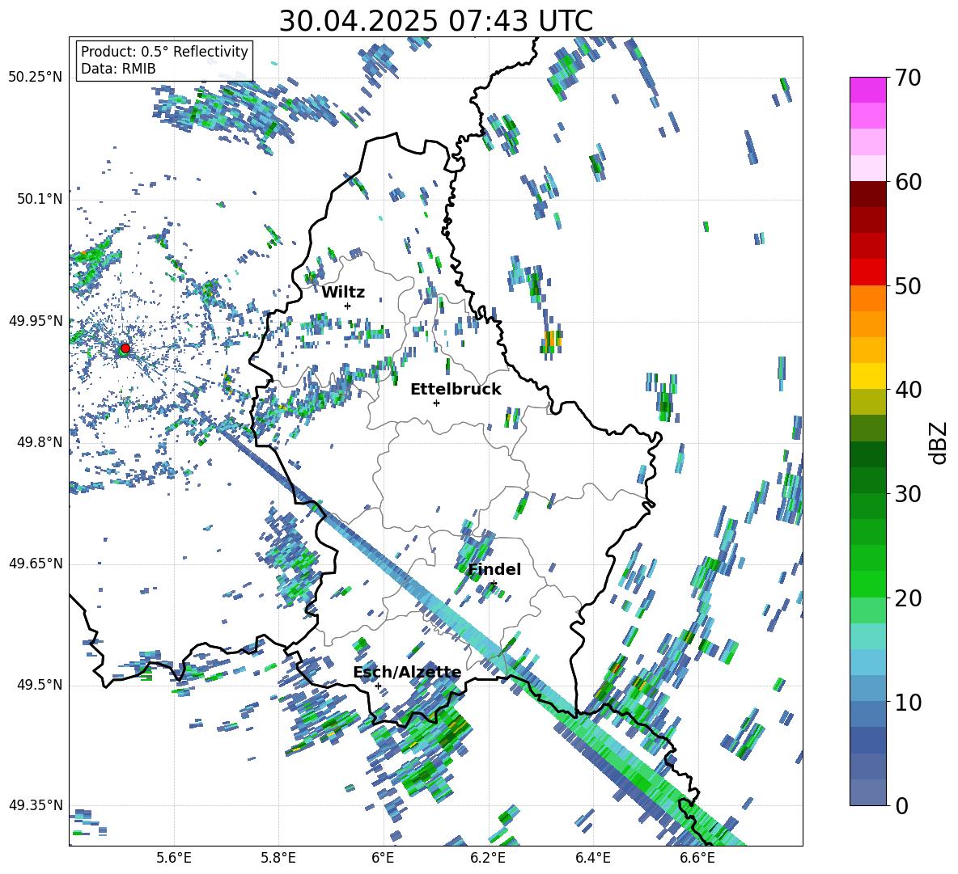Click the 49.65°N latitude label
Viewport: 958px width, 874px height.
pyautogui.click(x=36, y=564)
